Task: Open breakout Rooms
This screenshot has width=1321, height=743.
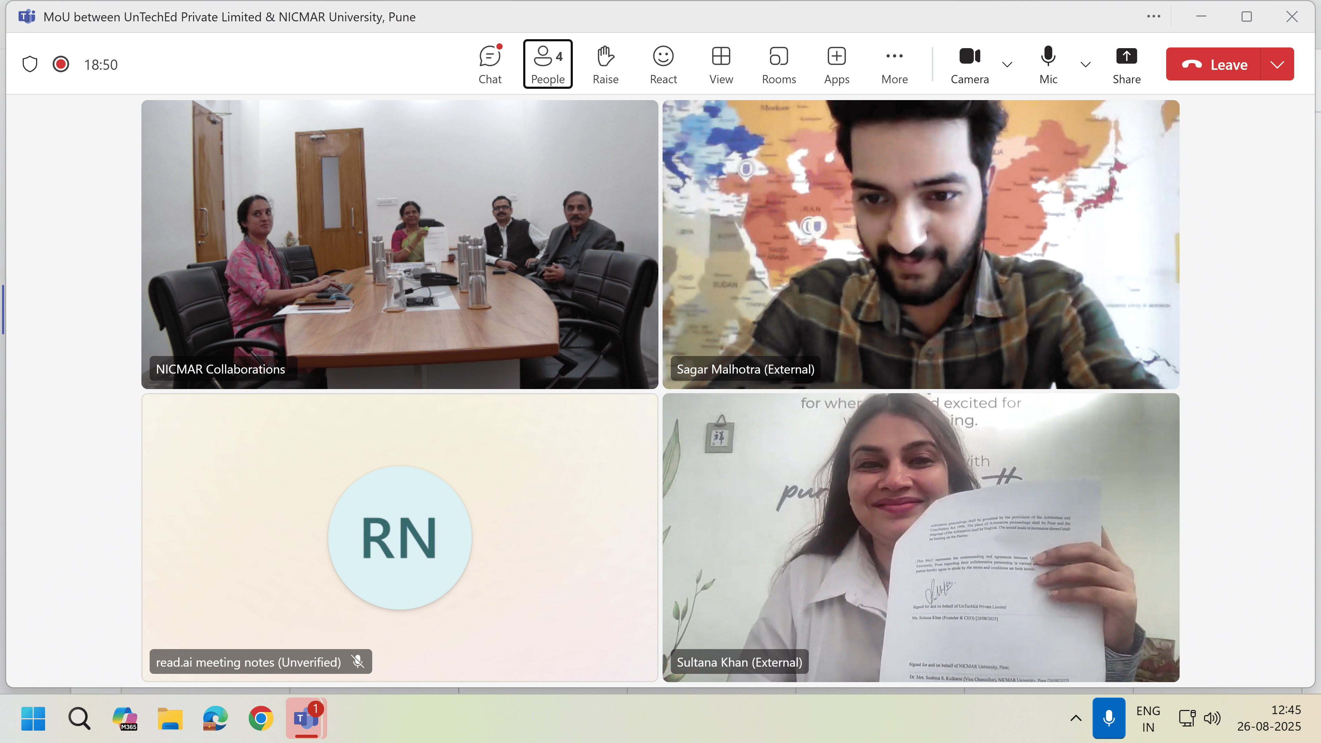Action: (778, 64)
